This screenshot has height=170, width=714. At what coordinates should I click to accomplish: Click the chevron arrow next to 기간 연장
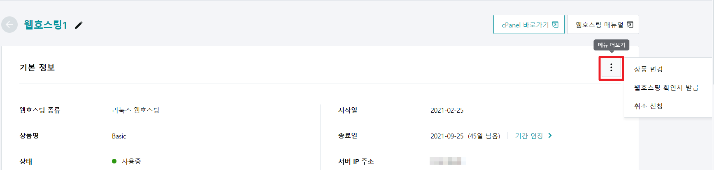tap(550, 135)
